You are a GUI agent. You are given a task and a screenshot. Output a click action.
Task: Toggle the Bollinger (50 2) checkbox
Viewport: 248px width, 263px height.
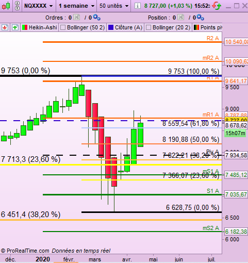pyautogui.click(x=63, y=27)
